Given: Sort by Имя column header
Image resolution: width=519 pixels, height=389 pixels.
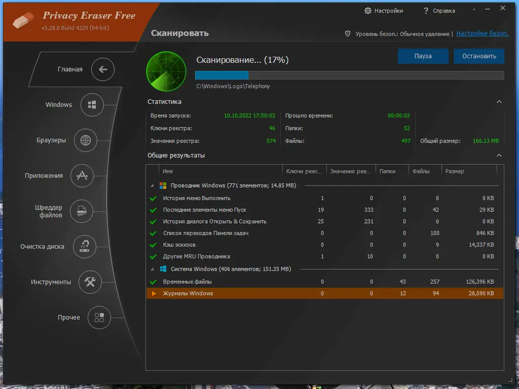Looking at the screenshot, I should (220, 171).
